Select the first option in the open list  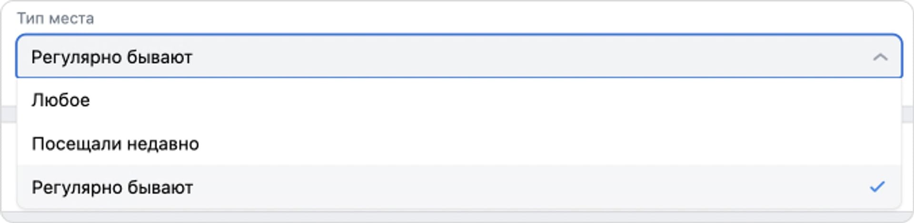(458, 101)
